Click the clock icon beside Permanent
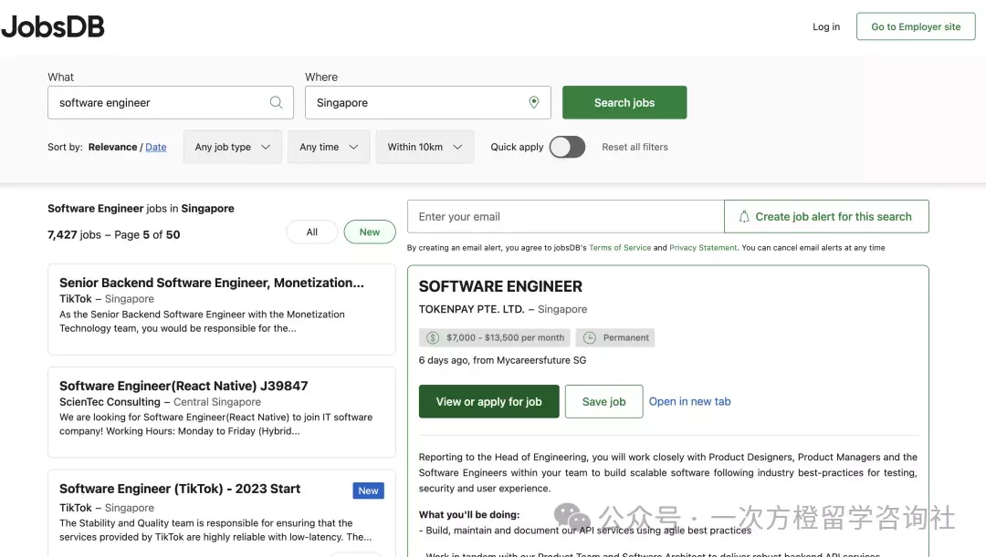Image resolution: width=986 pixels, height=557 pixels. click(x=589, y=338)
